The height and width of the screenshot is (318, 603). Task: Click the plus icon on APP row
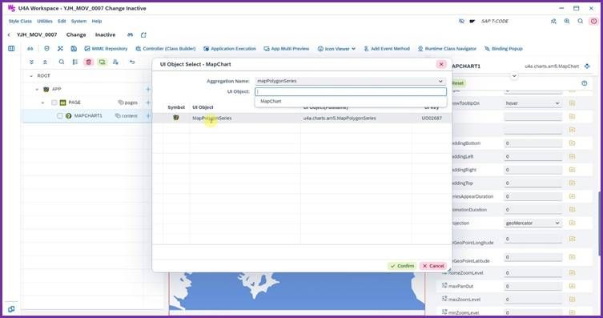tap(148, 89)
